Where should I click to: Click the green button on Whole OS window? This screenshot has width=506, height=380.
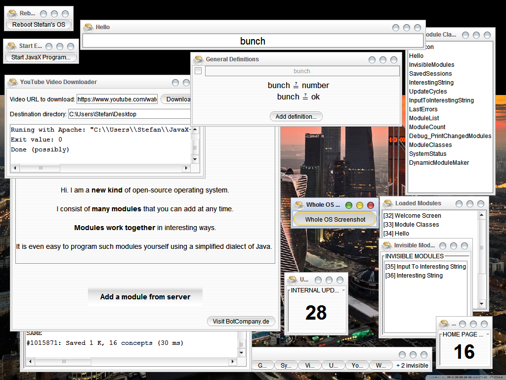pos(349,205)
